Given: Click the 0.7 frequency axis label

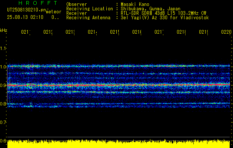Looking at the screenshot, I should tap(3, 122).
